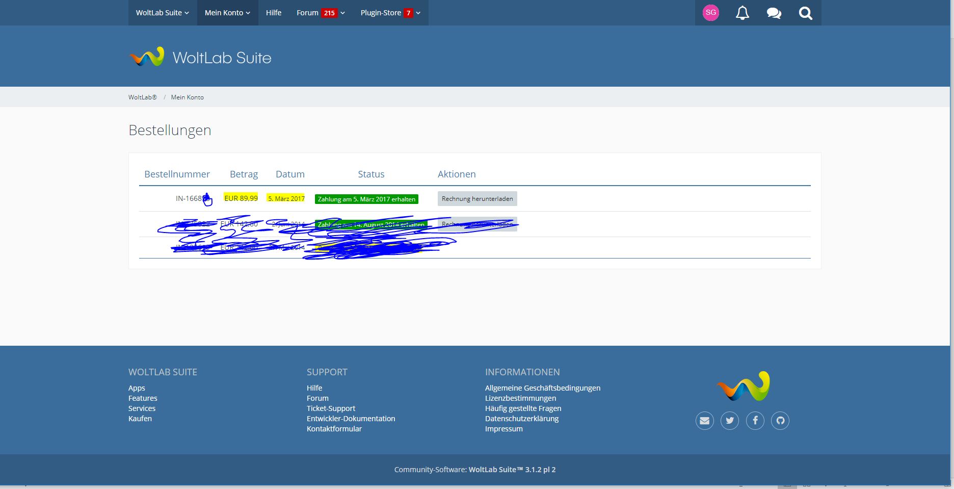Viewport: 954px width, 489px height.
Task: Click the WoltLab® breadcrumb link
Action: pos(143,97)
